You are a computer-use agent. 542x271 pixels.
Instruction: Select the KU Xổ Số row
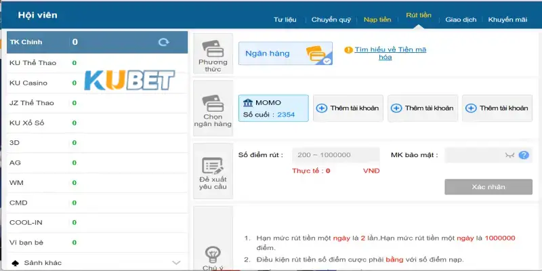coord(97,123)
